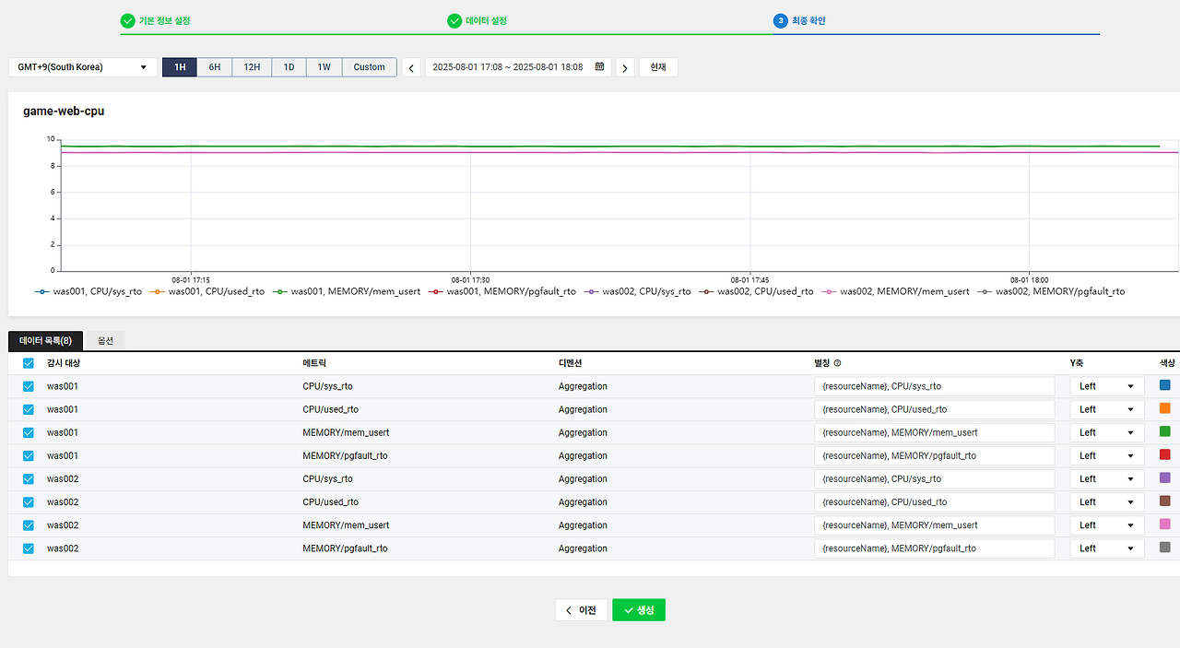Go to next time range arrow
The width and height of the screenshot is (1180, 648).
[x=625, y=67]
